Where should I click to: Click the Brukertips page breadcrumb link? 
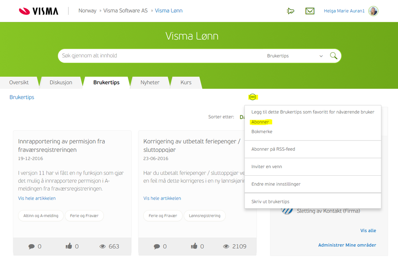(x=22, y=97)
